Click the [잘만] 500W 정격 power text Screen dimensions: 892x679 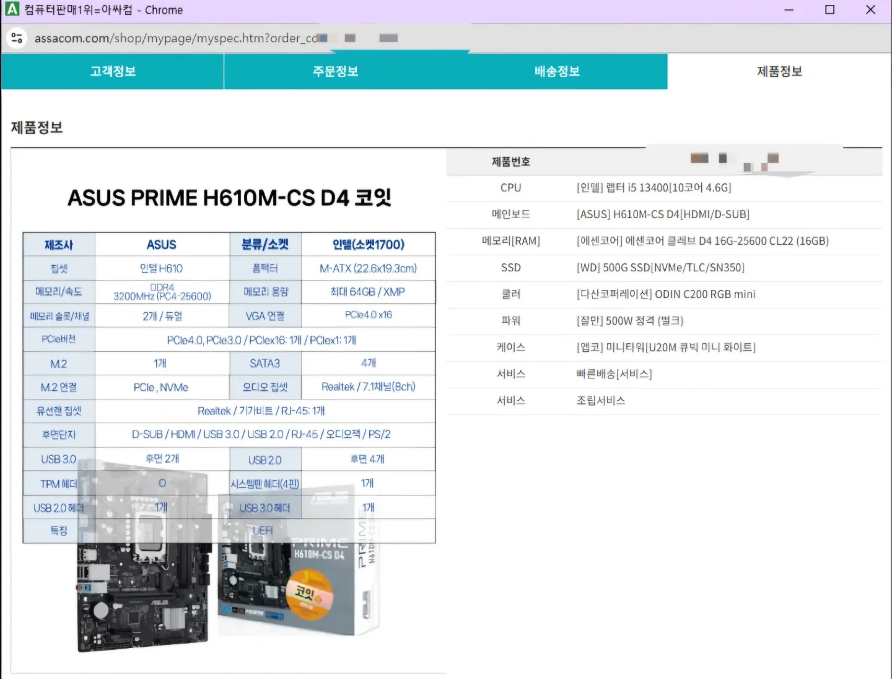click(x=630, y=321)
